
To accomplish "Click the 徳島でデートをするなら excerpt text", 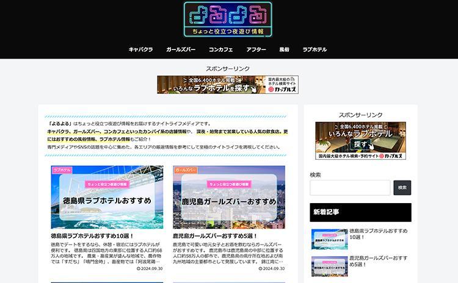I will [106, 253].
